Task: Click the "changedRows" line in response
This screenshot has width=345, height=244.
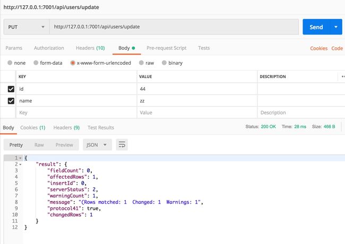Action: click(70, 214)
